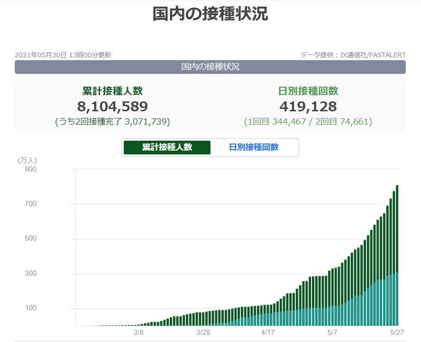
Task: Click the 500 y-axis label
Action: pos(31,238)
